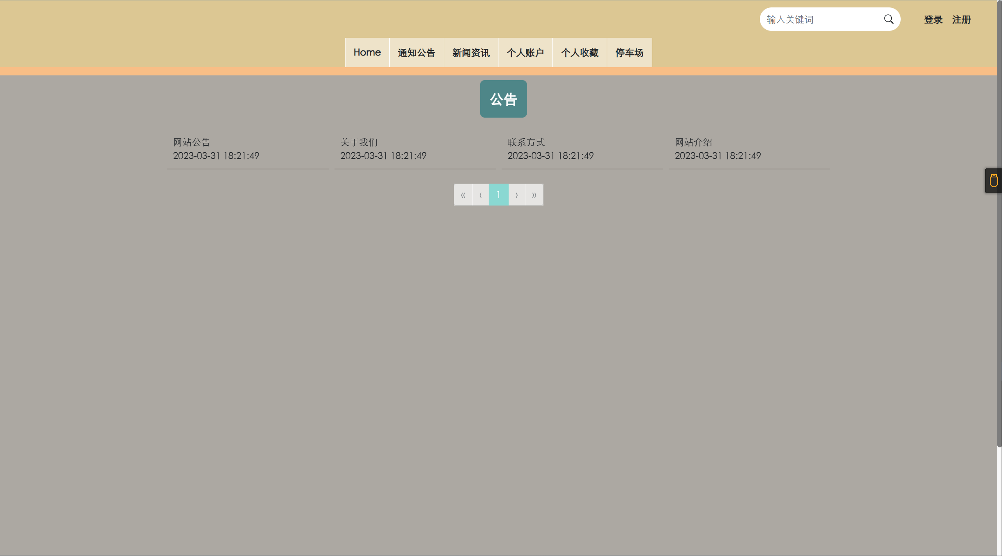The image size is (1002, 556).
Task: Select page 1 in pagination
Action: [x=498, y=195]
